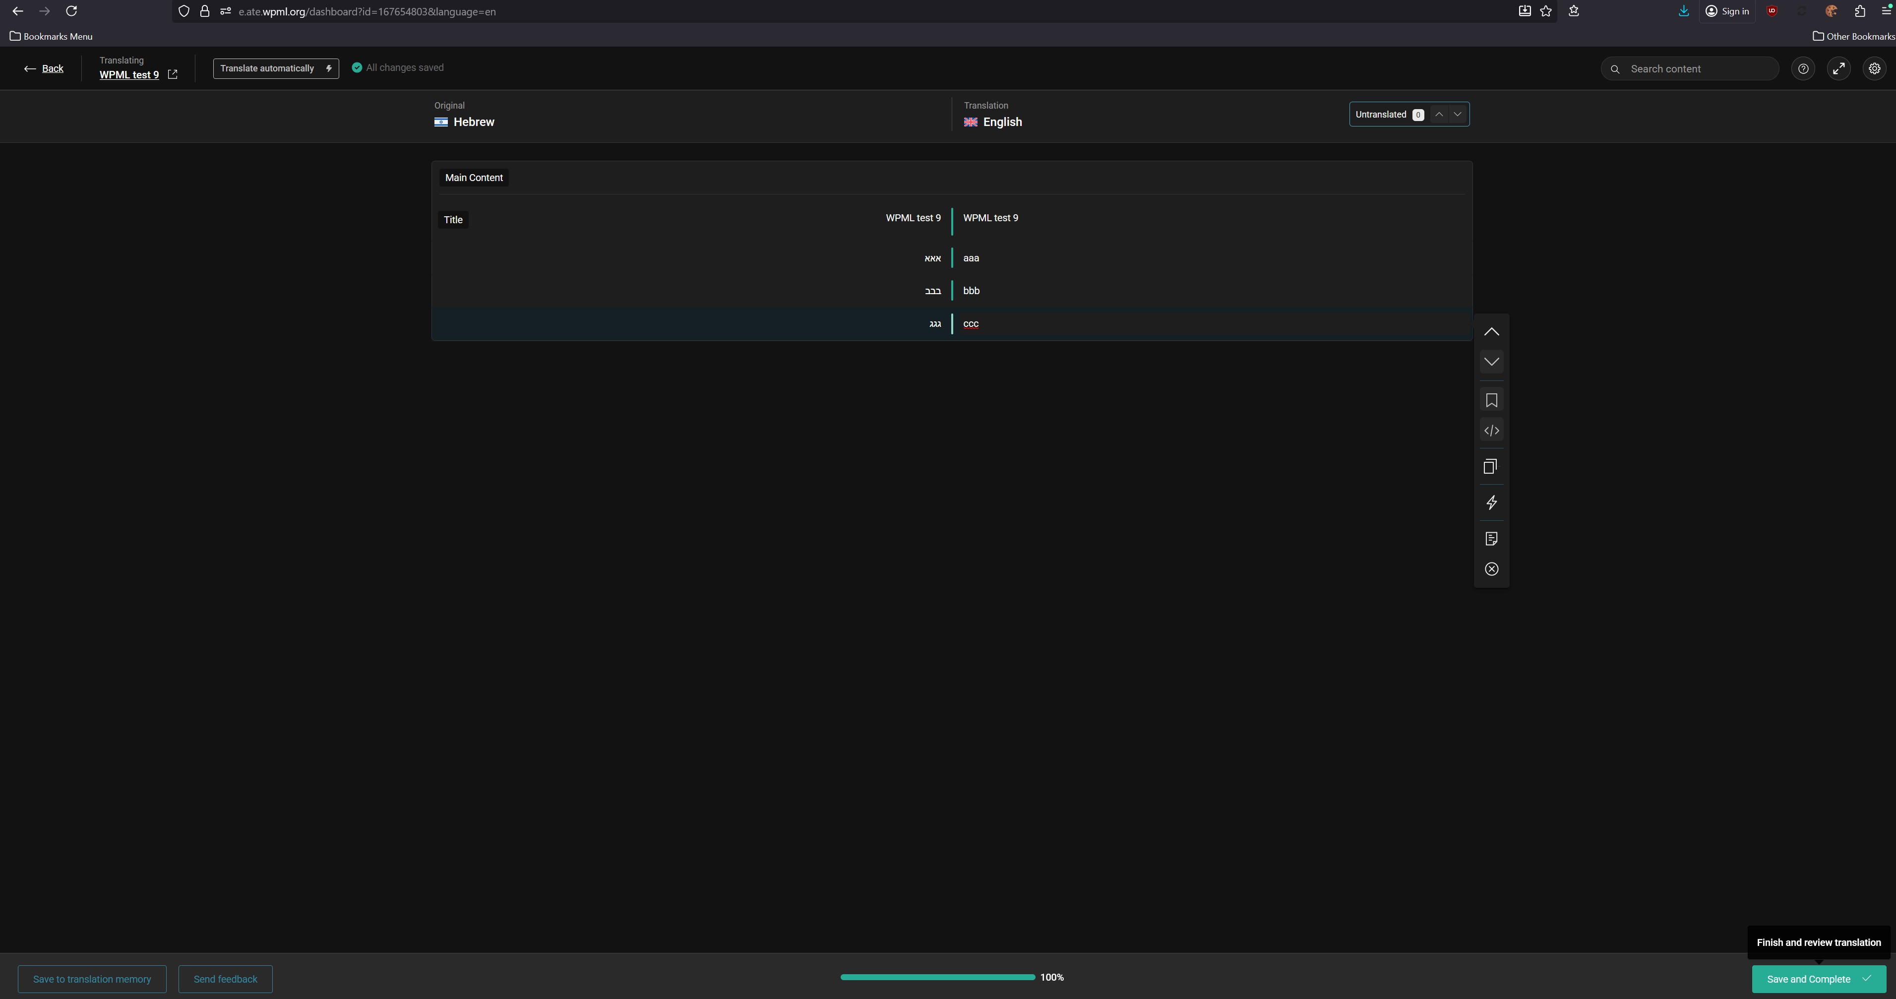Move down to next segment chevron
1896x999 pixels.
pos(1491,362)
